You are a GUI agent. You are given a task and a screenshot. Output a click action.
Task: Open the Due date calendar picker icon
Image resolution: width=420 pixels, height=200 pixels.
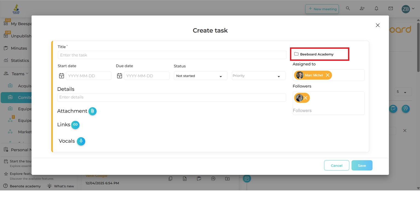(119, 76)
